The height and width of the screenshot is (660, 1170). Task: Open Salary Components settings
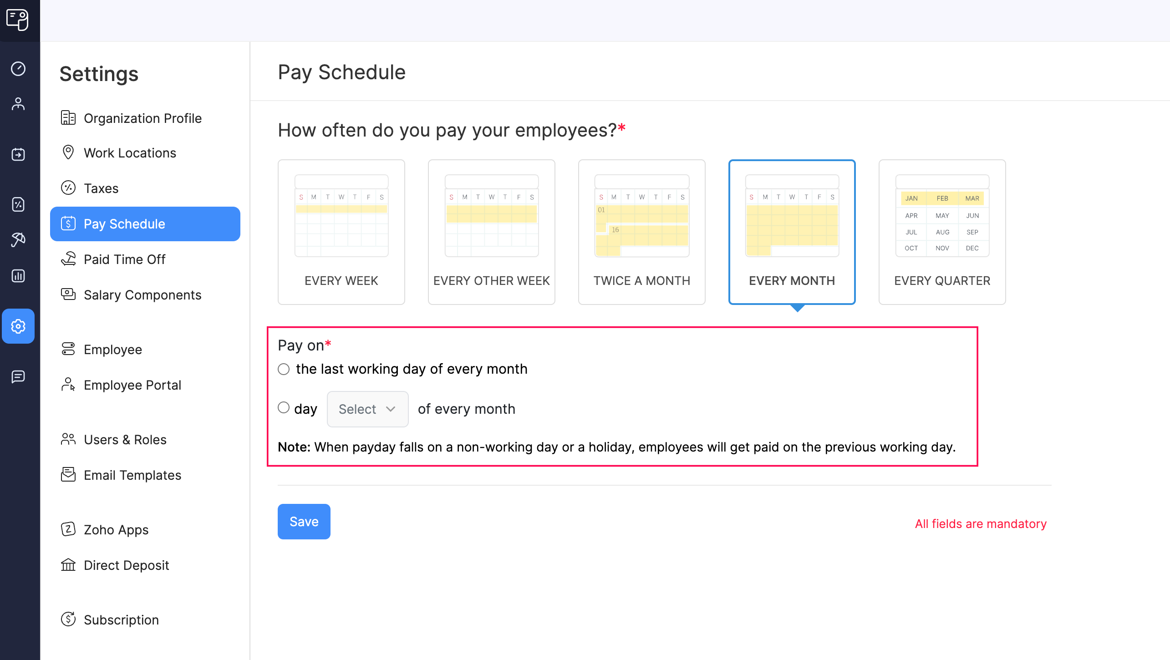click(142, 295)
